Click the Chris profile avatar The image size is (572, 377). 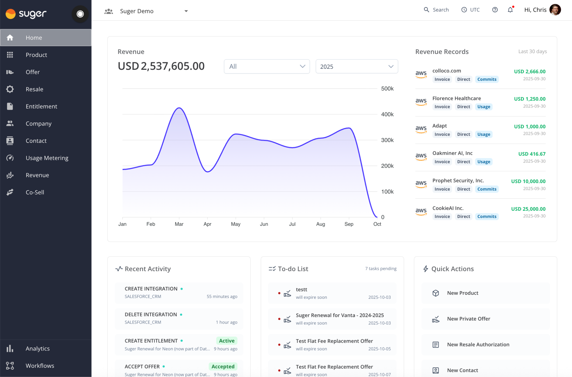point(555,10)
